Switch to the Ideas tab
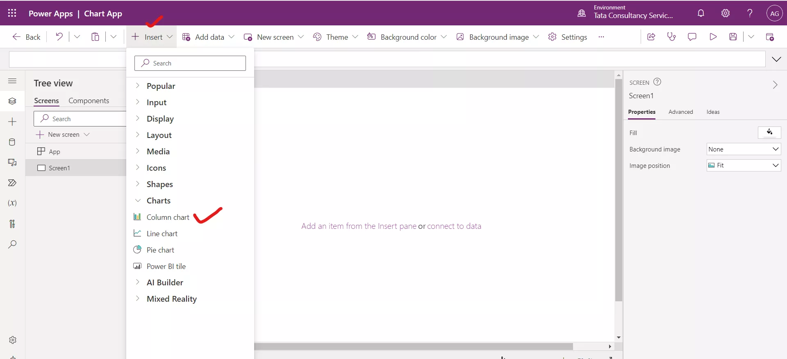 tap(713, 112)
